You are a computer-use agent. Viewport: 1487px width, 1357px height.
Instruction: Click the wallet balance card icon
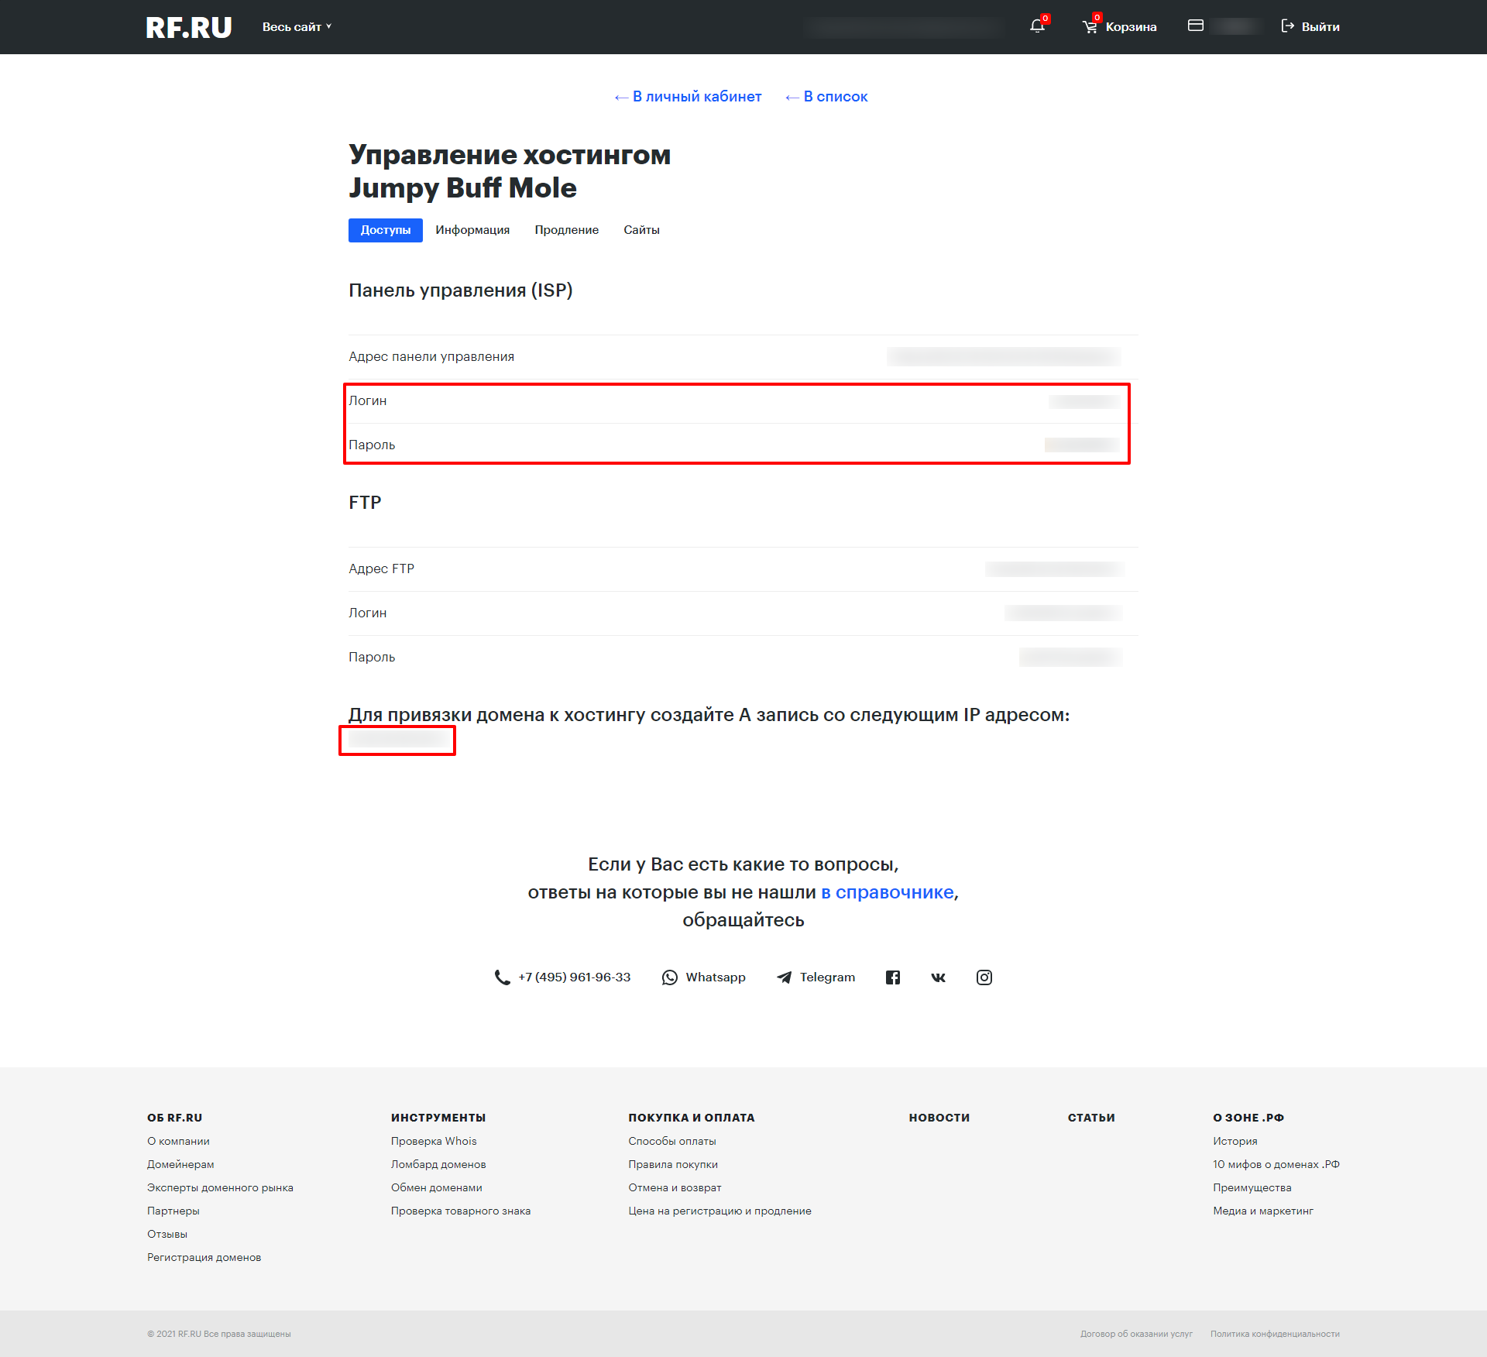point(1195,26)
